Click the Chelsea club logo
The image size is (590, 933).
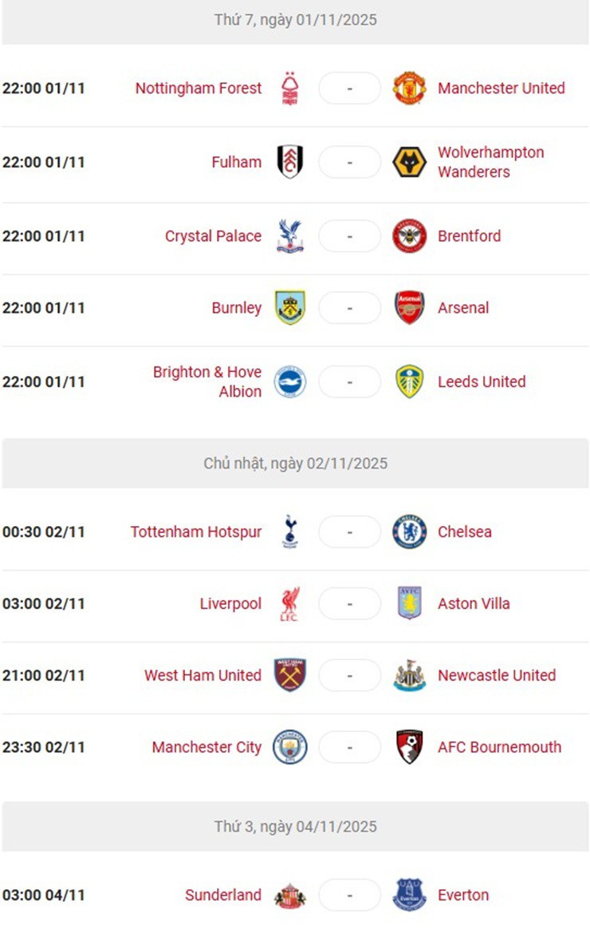pos(409,532)
